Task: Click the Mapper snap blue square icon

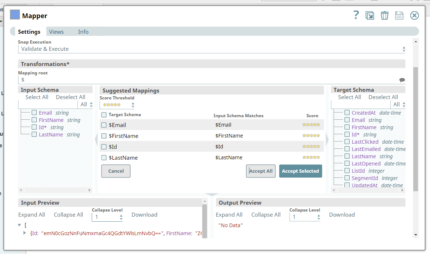Action: pyautogui.click(x=15, y=15)
